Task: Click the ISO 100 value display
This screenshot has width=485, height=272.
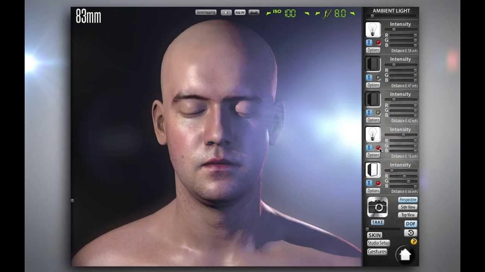Action: coord(290,14)
